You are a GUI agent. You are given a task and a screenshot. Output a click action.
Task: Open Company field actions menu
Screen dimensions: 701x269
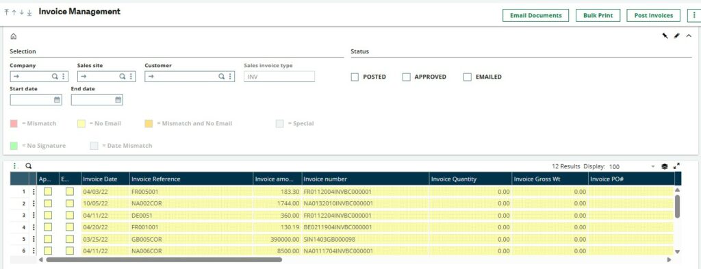pyautogui.click(x=64, y=77)
